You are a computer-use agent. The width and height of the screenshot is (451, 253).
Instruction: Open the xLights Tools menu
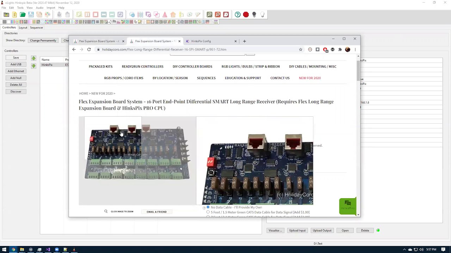pyautogui.click(x=20, y=8)
